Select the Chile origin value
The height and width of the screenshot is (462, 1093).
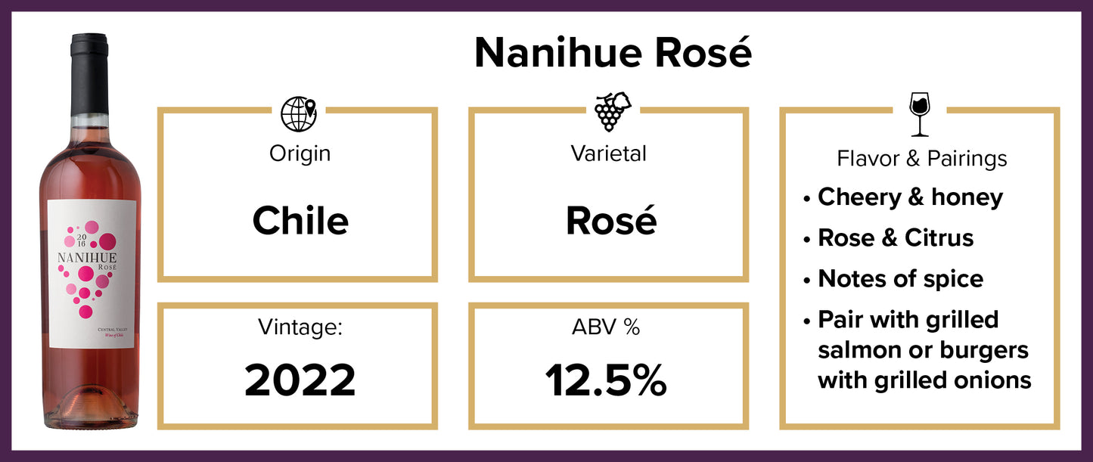pyautogui.click(x=300, y=221)
